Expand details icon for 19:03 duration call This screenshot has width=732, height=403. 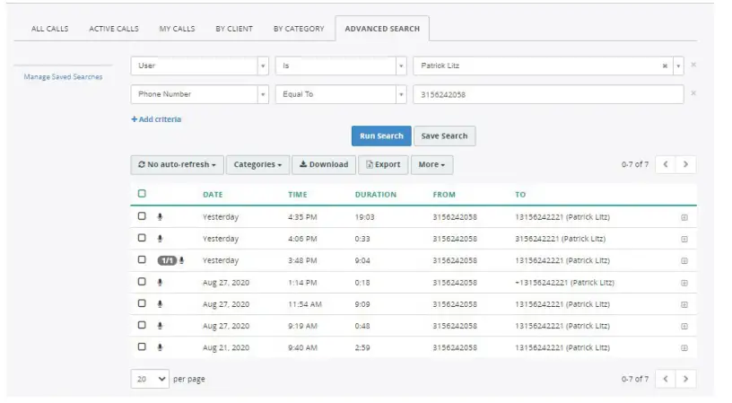click(x=684, y=217)
